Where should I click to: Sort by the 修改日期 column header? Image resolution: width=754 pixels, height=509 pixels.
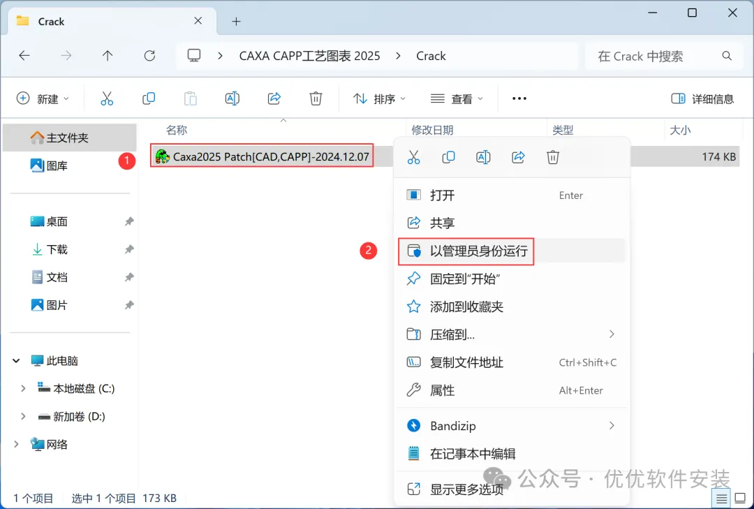432,130
